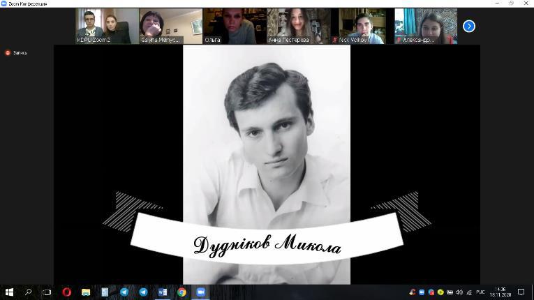Select Анна Пестерева's video thumbnail

click(297, 26)
